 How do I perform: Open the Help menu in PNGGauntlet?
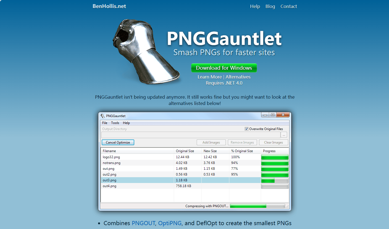click(x=126, y=123)
